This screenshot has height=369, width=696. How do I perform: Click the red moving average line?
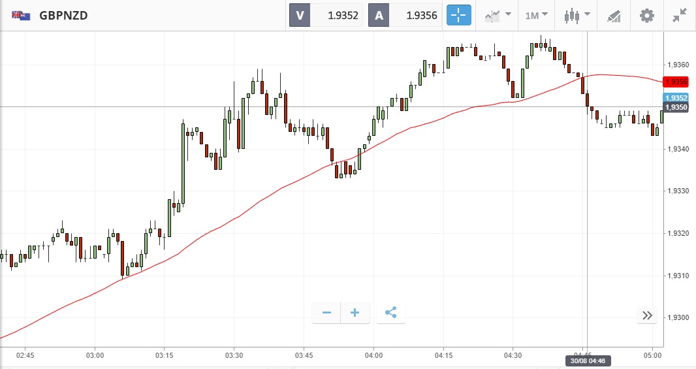click(261, 199)
